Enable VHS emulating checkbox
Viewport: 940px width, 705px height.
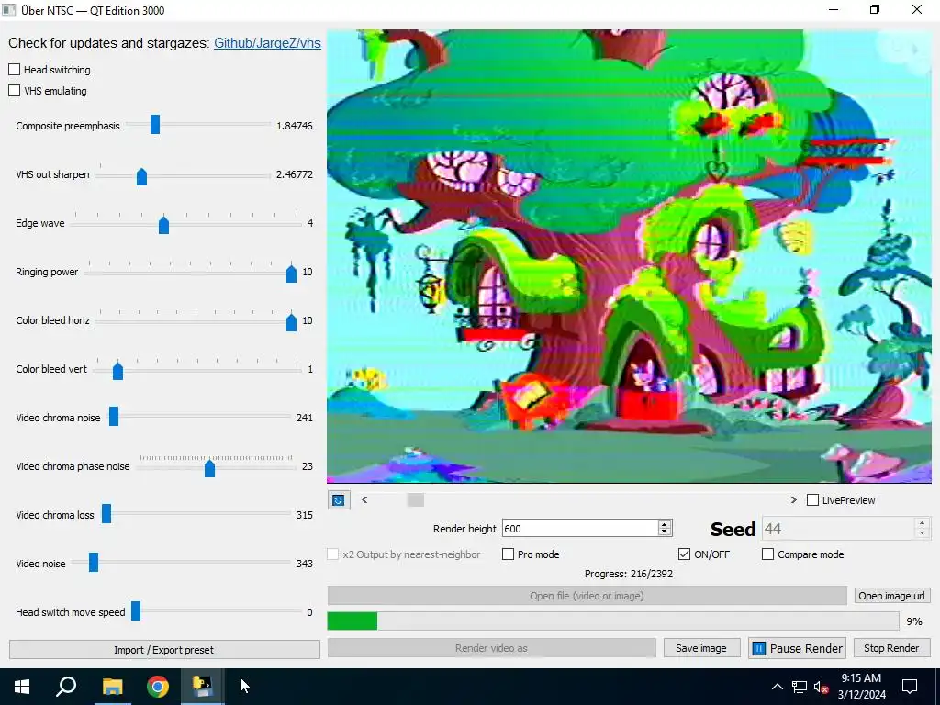click(15, 91)
